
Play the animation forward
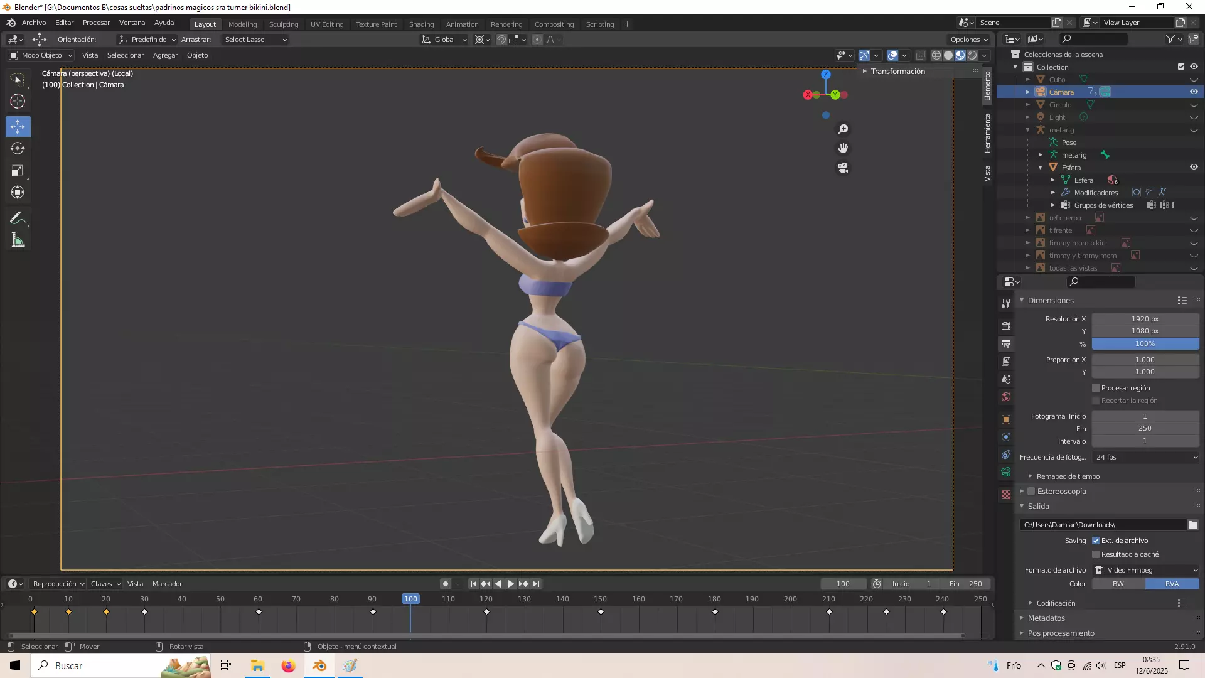(511, 584)
